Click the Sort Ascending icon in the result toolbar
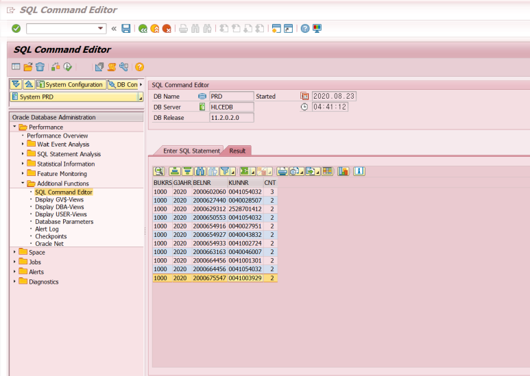 [x=174, y=171]
